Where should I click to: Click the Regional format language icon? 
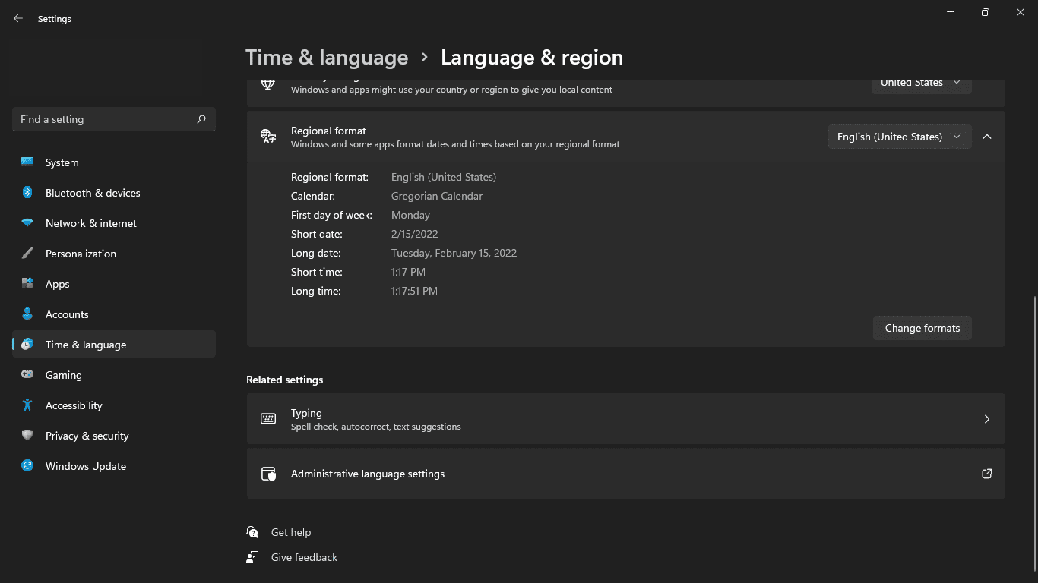268,137
